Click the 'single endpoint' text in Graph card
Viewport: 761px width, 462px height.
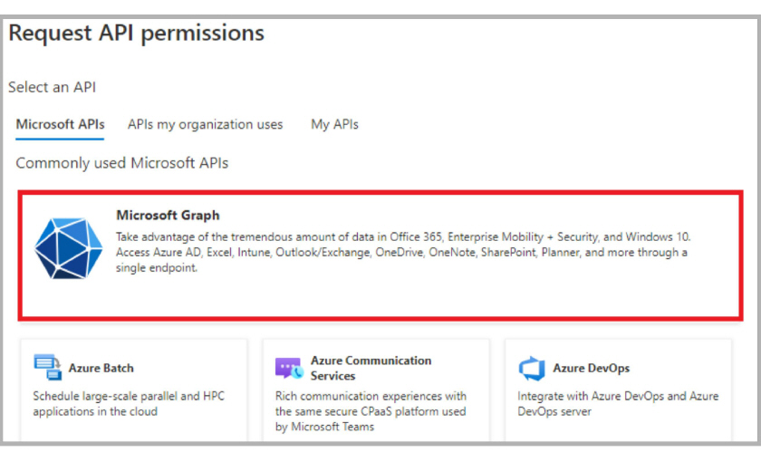[x=157, y=267]
